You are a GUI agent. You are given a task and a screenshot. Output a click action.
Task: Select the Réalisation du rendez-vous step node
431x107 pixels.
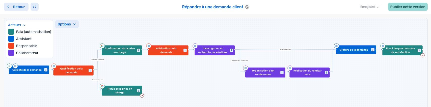[307, 73]
